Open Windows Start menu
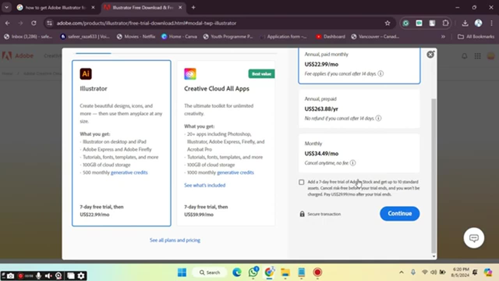Viewport: 499px width, 281px height. [x=182, y=272]
